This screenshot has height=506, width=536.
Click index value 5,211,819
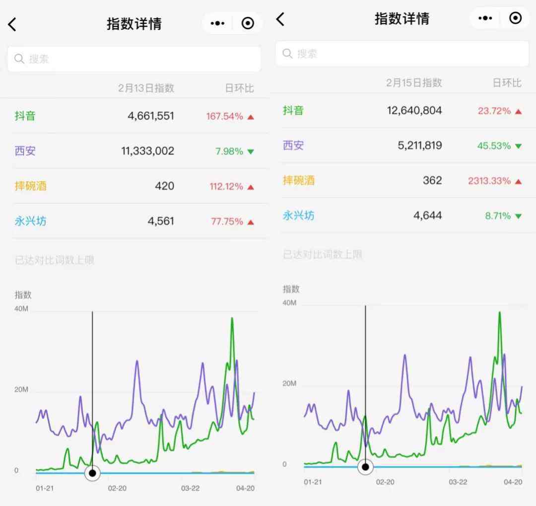pyautogui.click(x=420, y=145)
